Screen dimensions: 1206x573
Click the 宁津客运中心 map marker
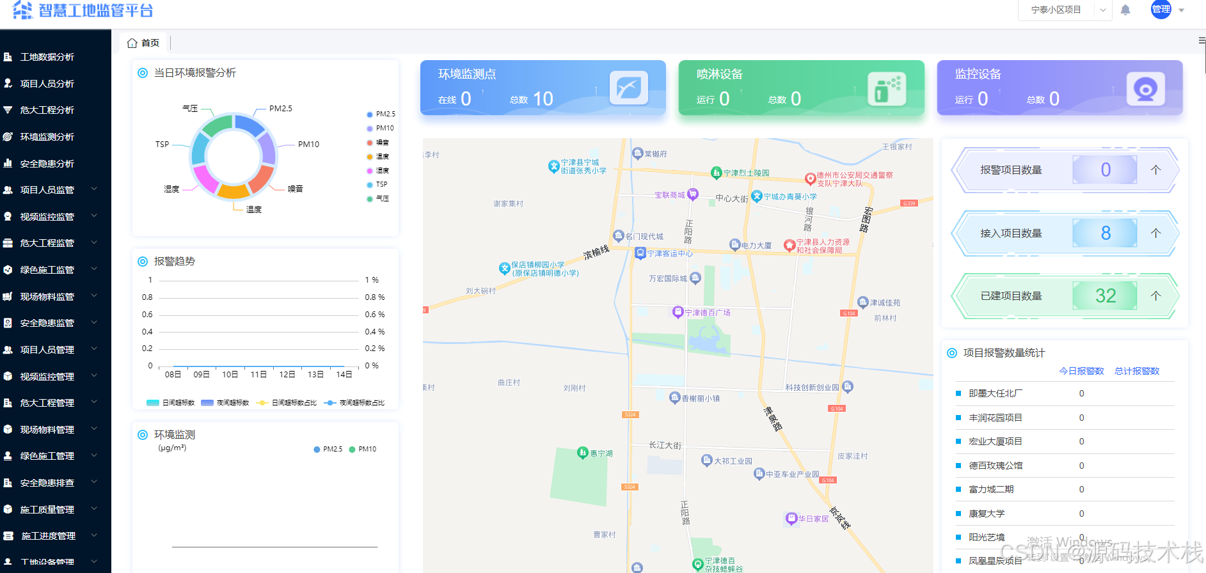coord(640,253)
